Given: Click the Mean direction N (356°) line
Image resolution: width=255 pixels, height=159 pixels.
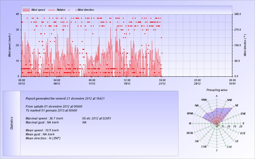Looking at the screenshot, I should coord(43,138).
